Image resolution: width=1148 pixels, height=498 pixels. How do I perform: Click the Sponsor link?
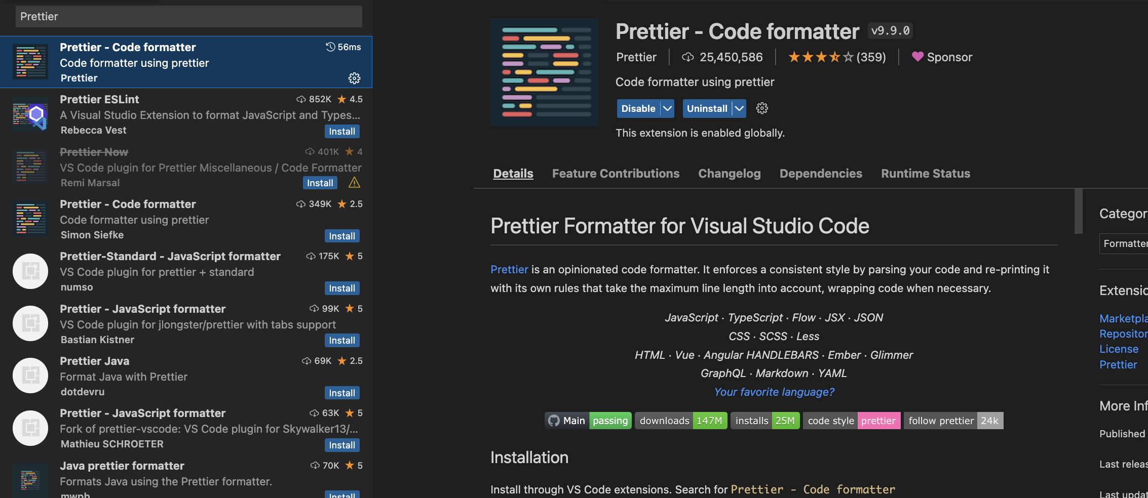tap(949, 57)
